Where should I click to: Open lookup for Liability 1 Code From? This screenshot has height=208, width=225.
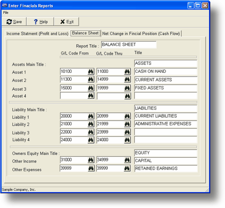[x=91, y=116]
